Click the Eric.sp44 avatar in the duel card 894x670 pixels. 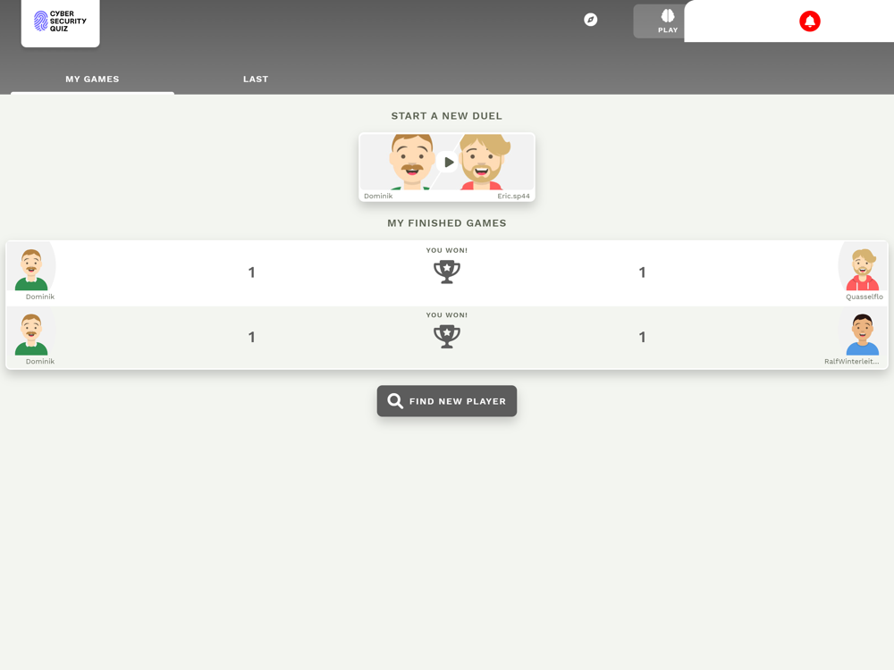pyautogui.click(x=484, y=163)
